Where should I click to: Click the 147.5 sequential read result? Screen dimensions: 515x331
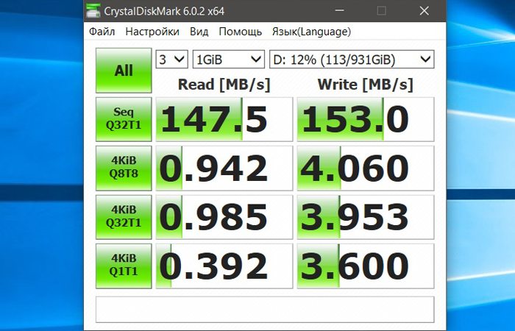[x=224, y=119]
